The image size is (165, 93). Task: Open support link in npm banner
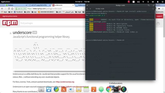pos(159,16)
